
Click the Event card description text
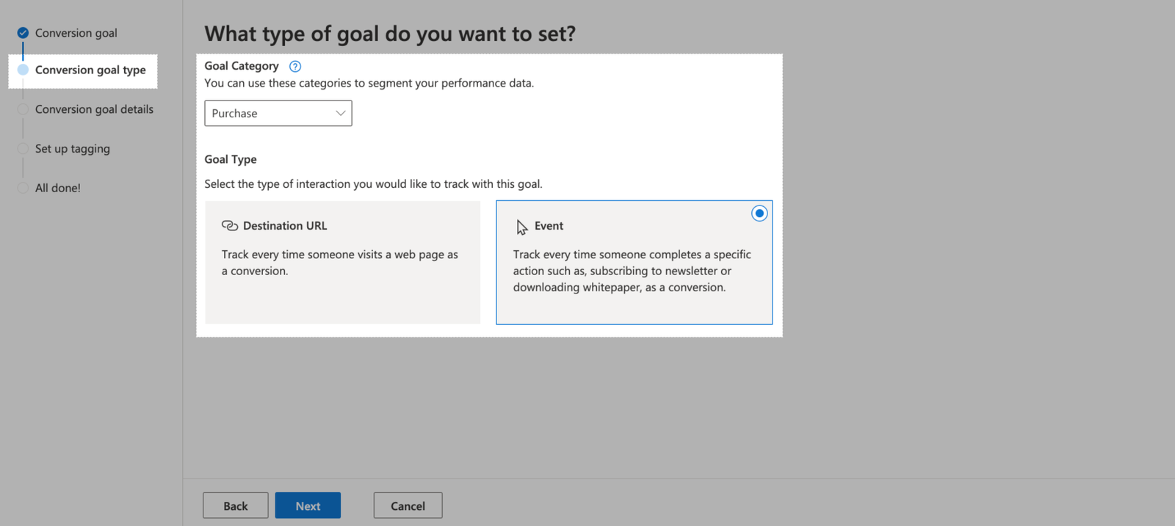point(632,271)
